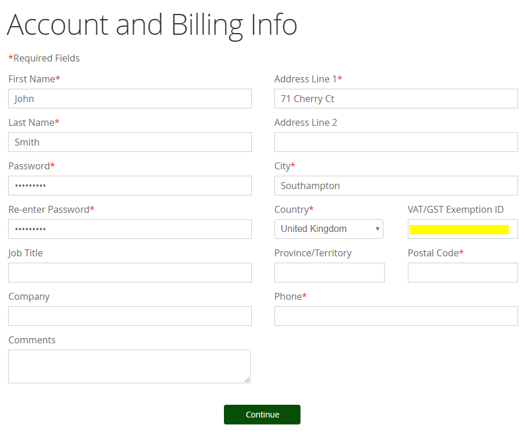The width and height of the screenshot is (525, 432).
Task: Focus the City field containing Southampton
Action: click(x=396, y=186)
